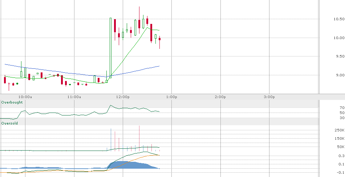Click the 9.50 price axis label
The image size is (345, 177).
pyautogui.click(x=340, y=56)
